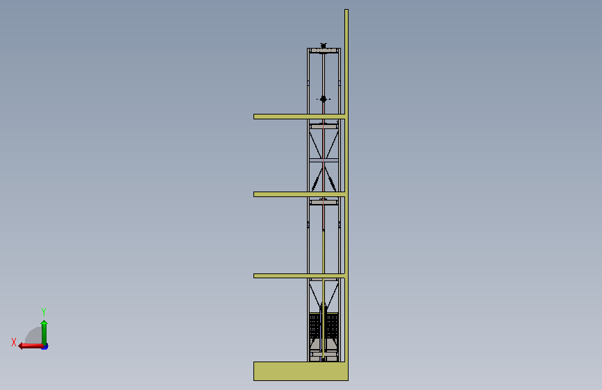Select the black hub on the central shaft

pos(324,99)
